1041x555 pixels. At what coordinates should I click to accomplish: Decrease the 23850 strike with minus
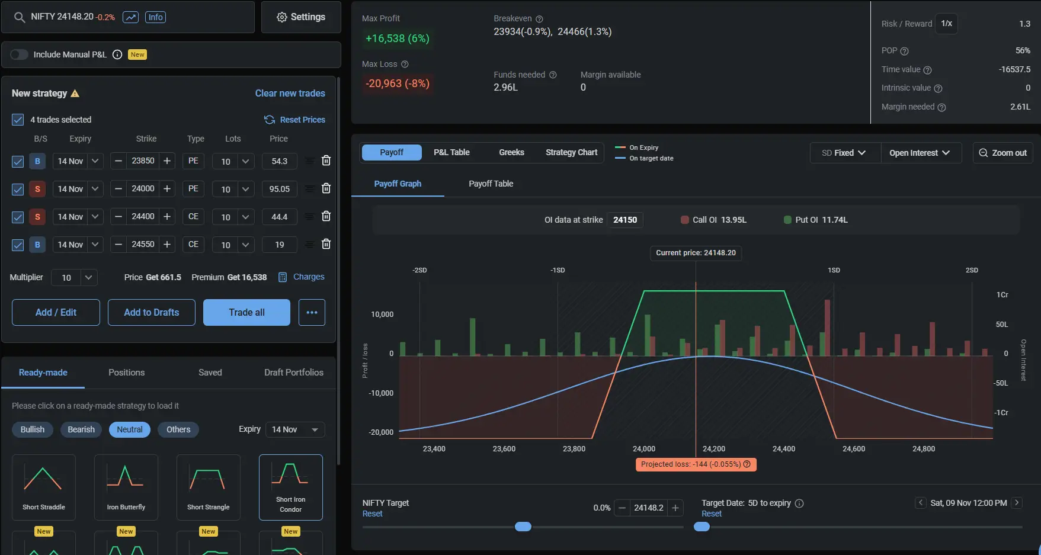pyautogui.click(x=118, y=161)
